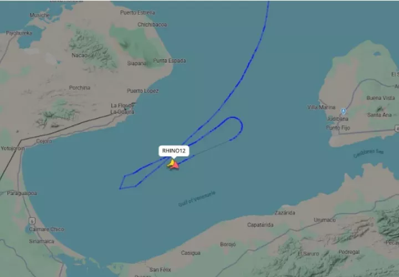Click the red aircraft icon
Viewport: 399px width, 277px height.
coord(176,165)
